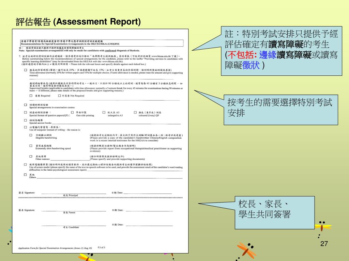Click the 考生 Candidate label under signature line
Screen dimensions: 349x261
tap(71, 227)
